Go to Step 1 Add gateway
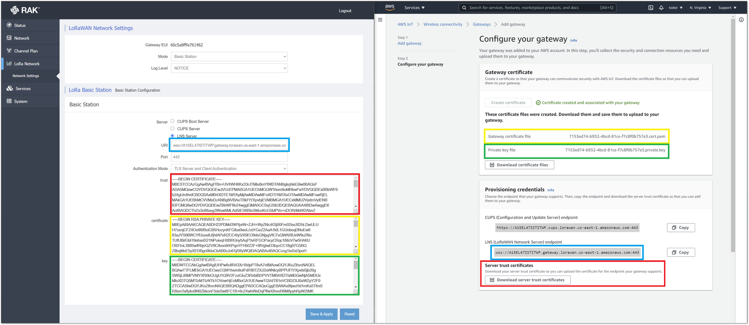 (410, 43)
